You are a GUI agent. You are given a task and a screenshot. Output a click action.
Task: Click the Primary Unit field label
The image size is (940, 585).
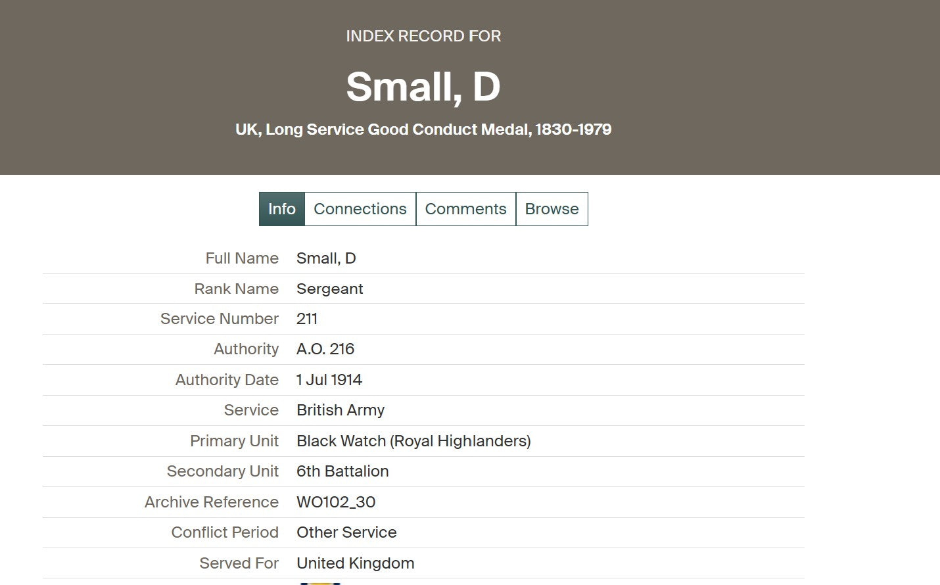coord(234,441)
